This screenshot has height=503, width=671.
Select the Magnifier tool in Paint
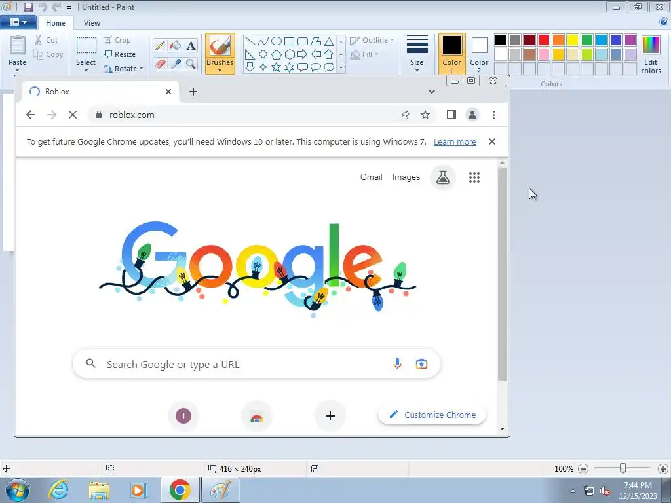point(191,64)
